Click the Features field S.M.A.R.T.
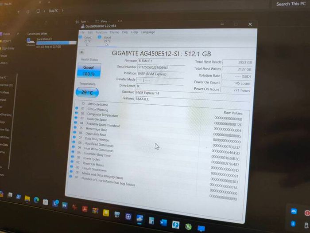The height and width of the screenshot is (233, 310). (192, 99)
